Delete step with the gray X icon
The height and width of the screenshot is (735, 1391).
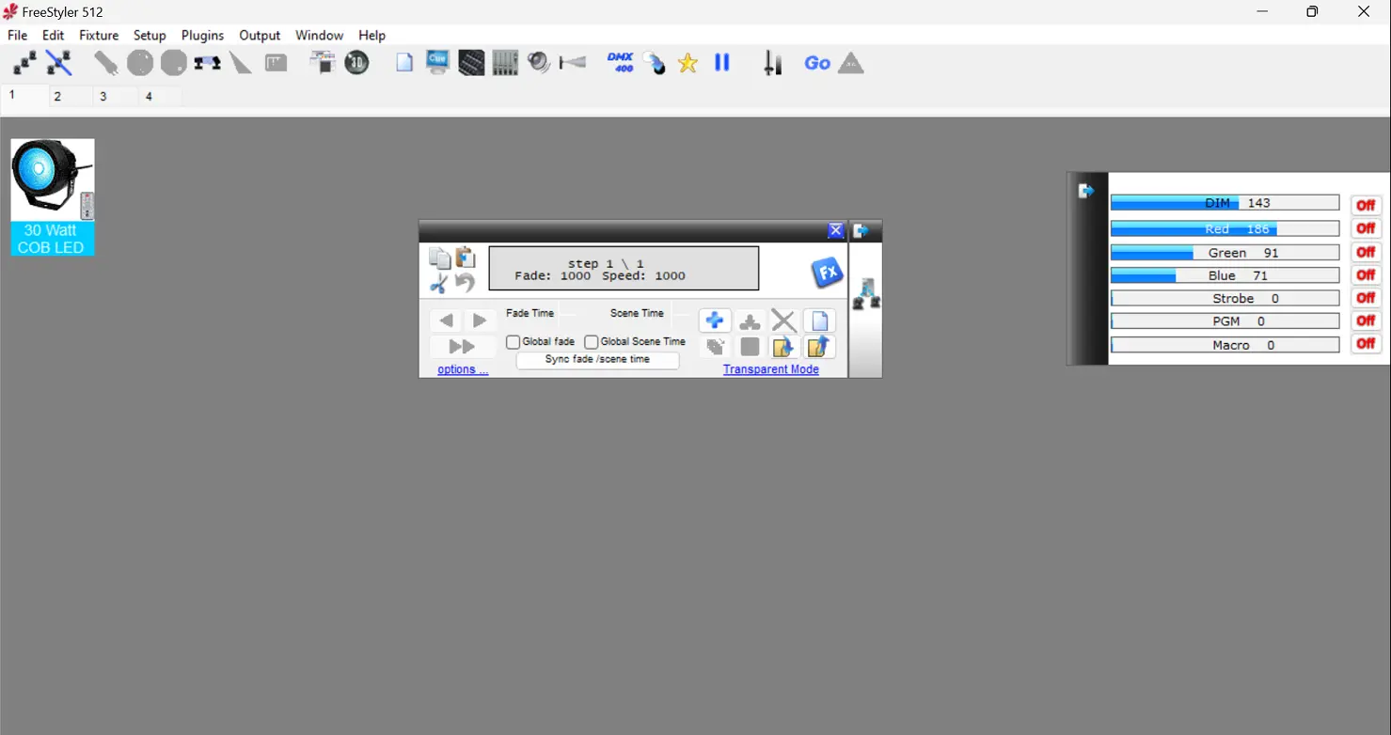click(783, 321)
